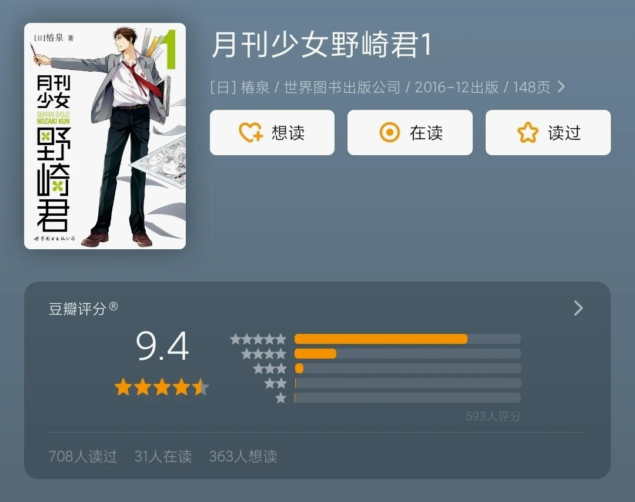Tap the registered mark beside 豆瓣评分
The height and width of the screenshot is (502, 635).
tap(114, 306)
